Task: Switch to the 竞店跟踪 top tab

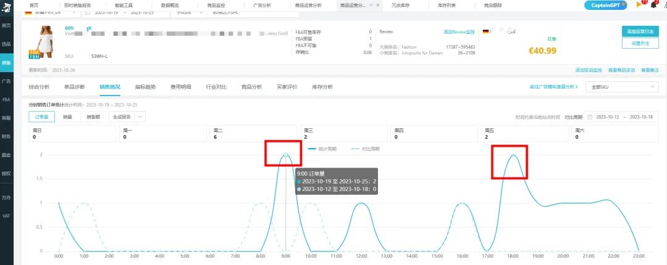Action: pyautogui.click(x=493, y=6)
